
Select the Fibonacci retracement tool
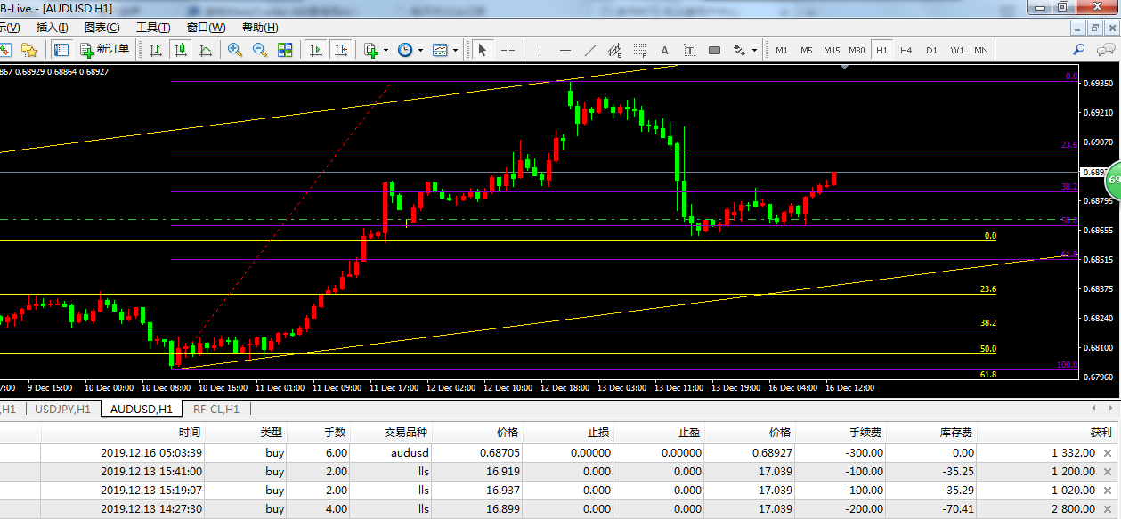(640, 50)
